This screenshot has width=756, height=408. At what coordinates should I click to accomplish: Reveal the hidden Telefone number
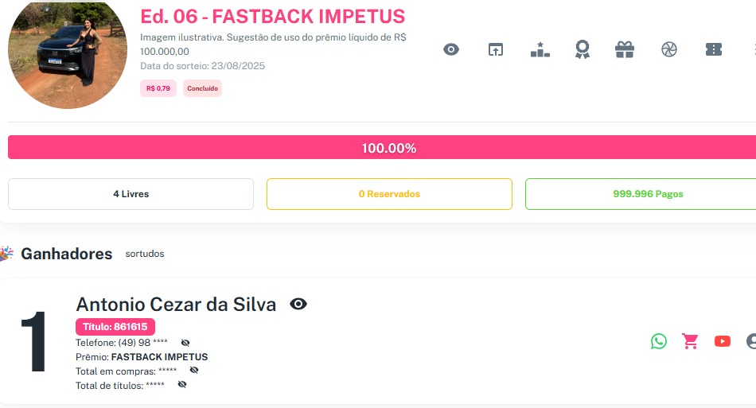(185, 343)
